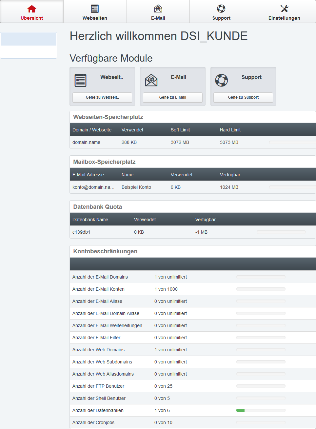Click the E-Mail module envelope icon
This screenshot has height=429, width=316.
(x=151, y=80)
